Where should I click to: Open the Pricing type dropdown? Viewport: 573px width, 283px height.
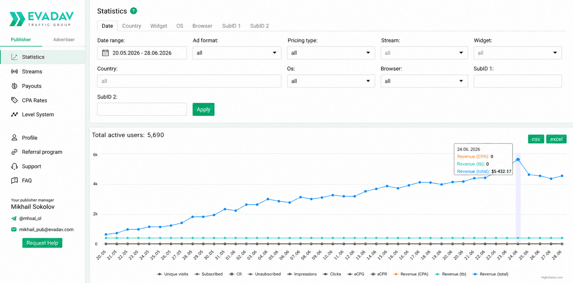331,53
